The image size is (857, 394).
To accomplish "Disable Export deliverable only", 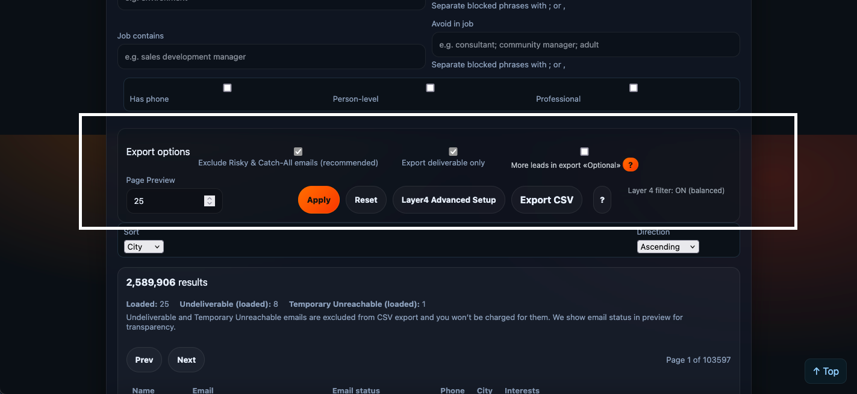I will pyautogui.click(x=452, y=151).
